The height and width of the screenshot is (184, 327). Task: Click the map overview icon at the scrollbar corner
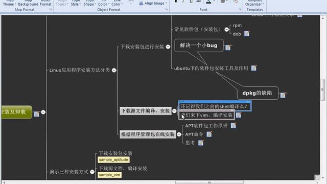(317, 177)
